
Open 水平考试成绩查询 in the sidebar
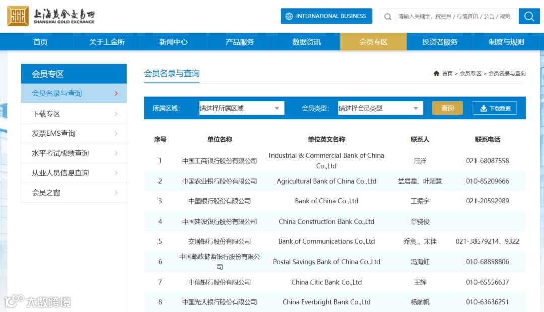coord(74,153)
